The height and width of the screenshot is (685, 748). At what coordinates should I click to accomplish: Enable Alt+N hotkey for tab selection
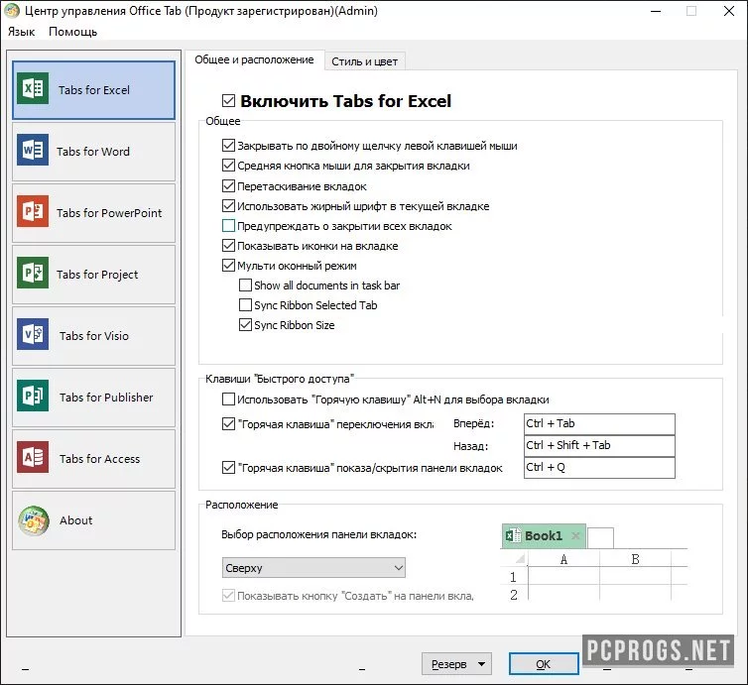pyautogui.click(x=228, y=399)
